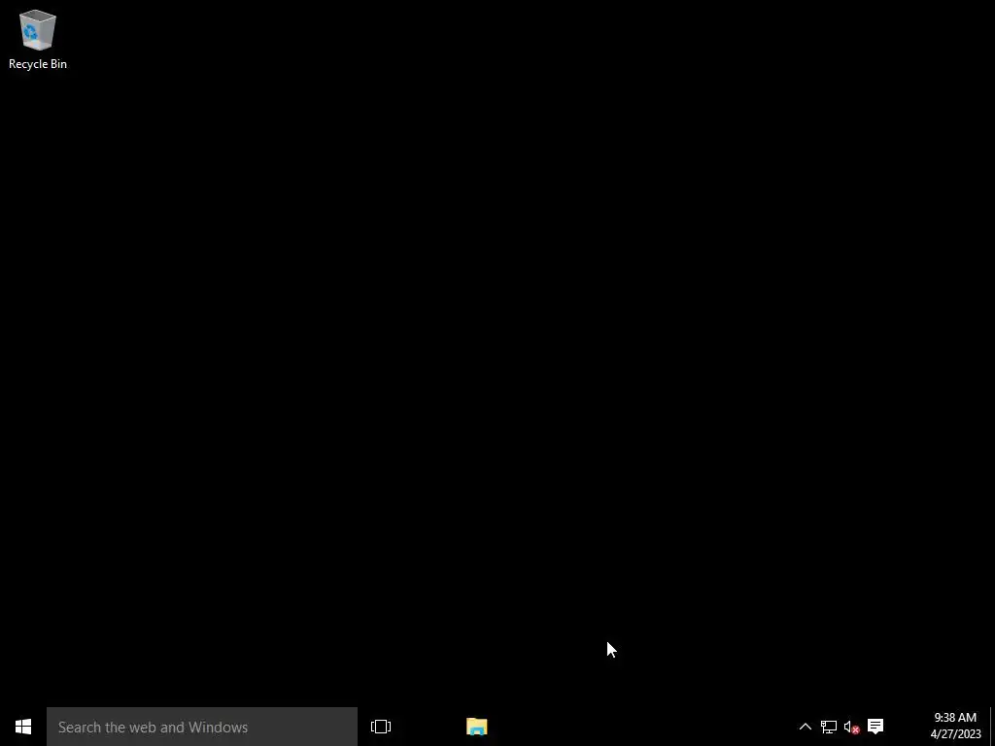Launch File Explorer from the taskbar
Viewport: 995px width, 746px height.
[476, 727]
